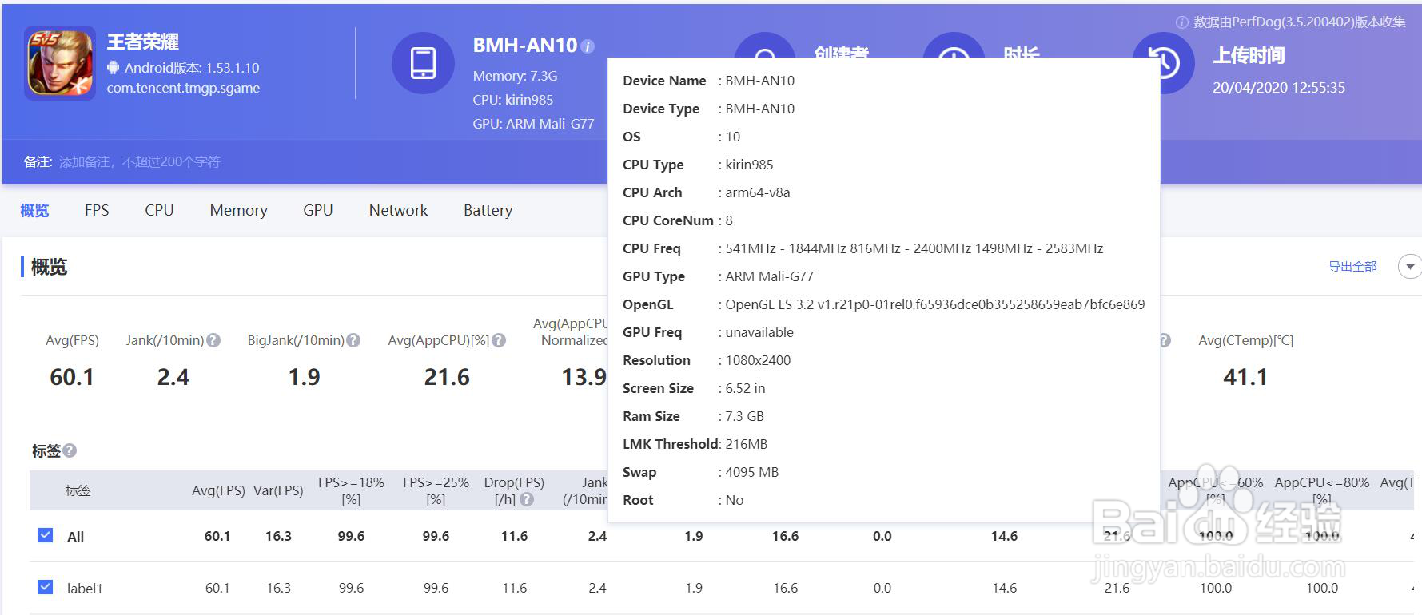Image resolution: width=1422 pixels, height=615 pixels.
Task: Click the 备注 remark input field
Action: [140, 162]
